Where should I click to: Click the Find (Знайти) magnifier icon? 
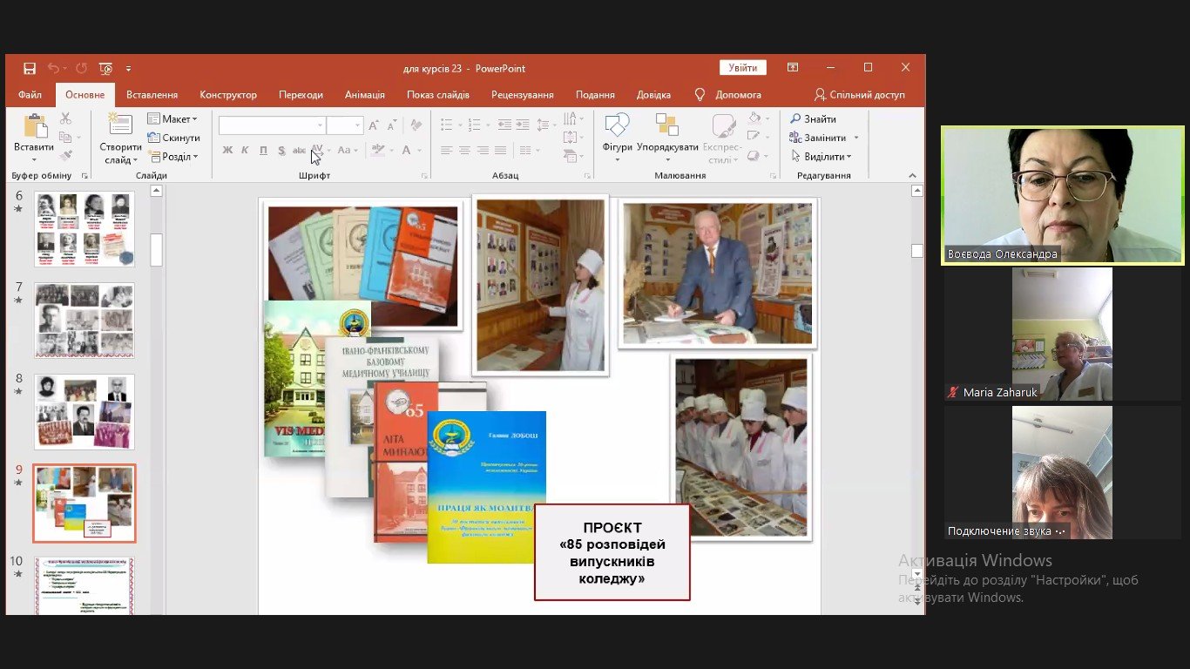[x=795, y=119]
